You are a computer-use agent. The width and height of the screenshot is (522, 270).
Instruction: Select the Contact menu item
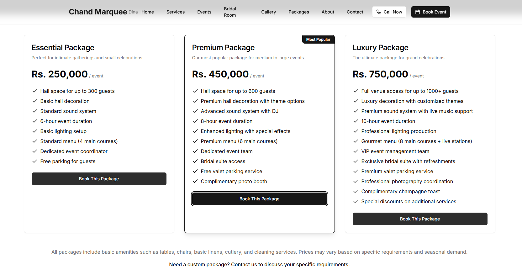click(x=355, y=12)
